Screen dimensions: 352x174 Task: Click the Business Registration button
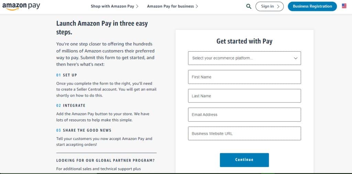[x=312, y=6]
